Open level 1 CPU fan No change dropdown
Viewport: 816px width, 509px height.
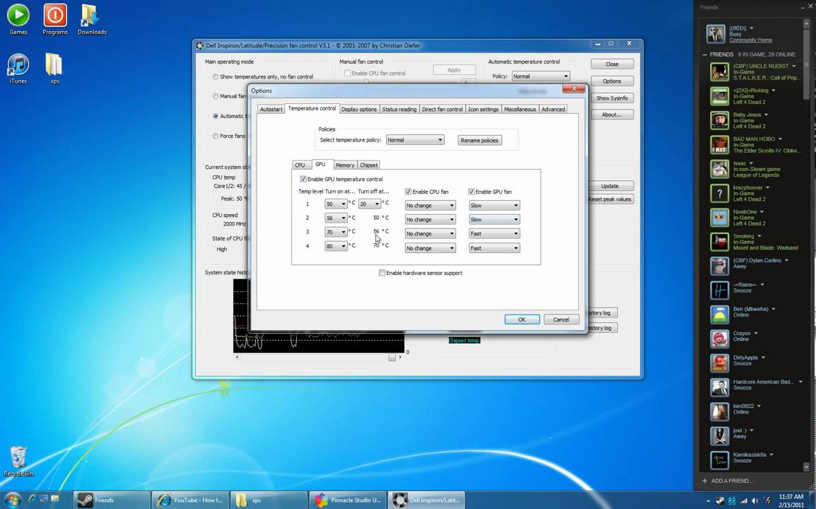tap(431, 206)
